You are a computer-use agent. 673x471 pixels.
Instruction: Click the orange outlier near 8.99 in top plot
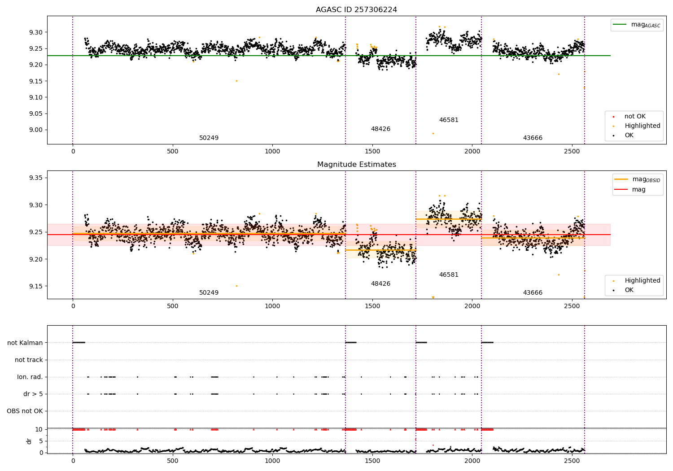433,133
